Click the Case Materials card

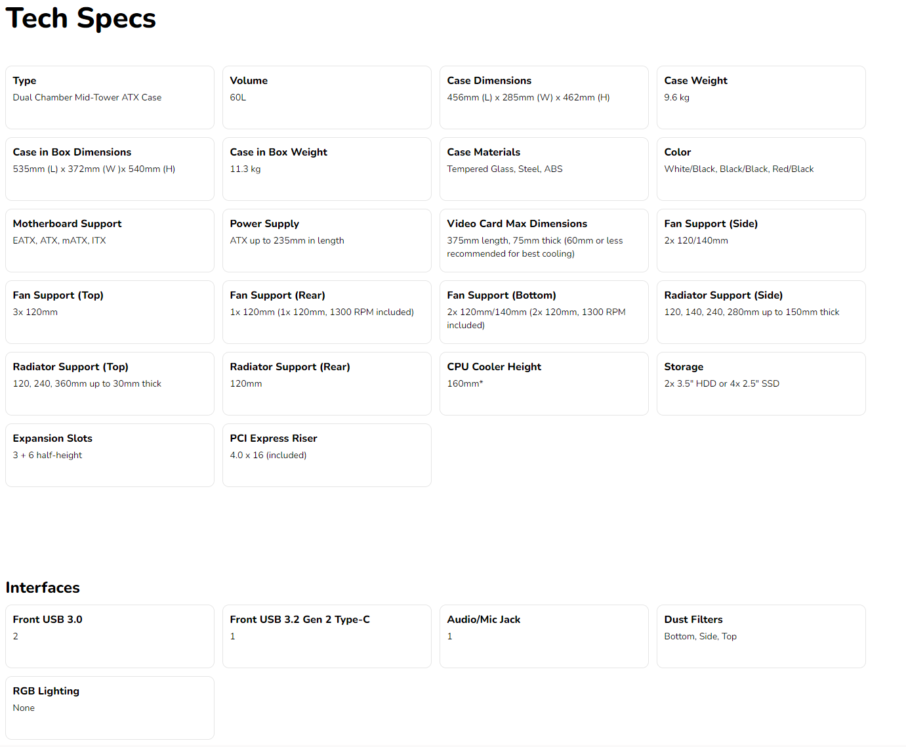(544, 169)
